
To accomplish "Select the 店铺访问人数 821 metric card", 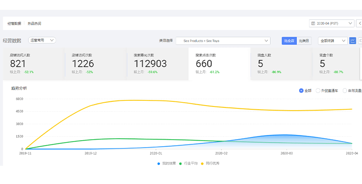I will click(x=33, y=64).
